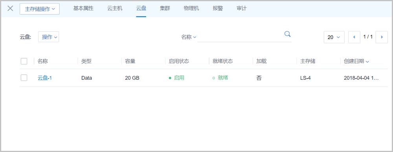Image resolution: width=393 pixels, height=152 pixels.
Task: Select the 云盘 tab
Action: pos(141,8)
